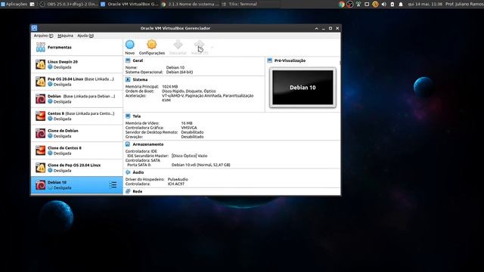Click the Centos 8 (Base Linkada) VM icon
The height and width of the screenshot is (272, 484).
tap(40, 116)
